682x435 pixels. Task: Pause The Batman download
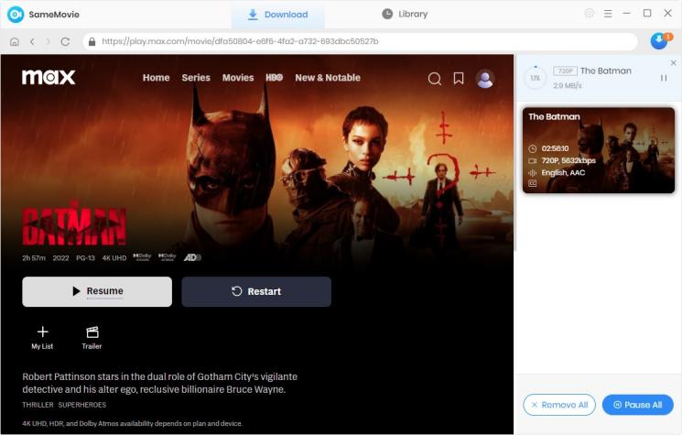coord(664,78)
